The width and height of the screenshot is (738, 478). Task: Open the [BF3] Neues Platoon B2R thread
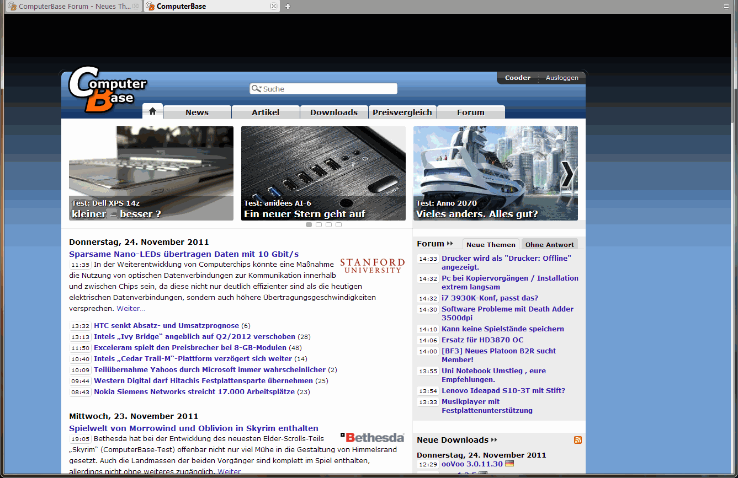pos(499,355)
